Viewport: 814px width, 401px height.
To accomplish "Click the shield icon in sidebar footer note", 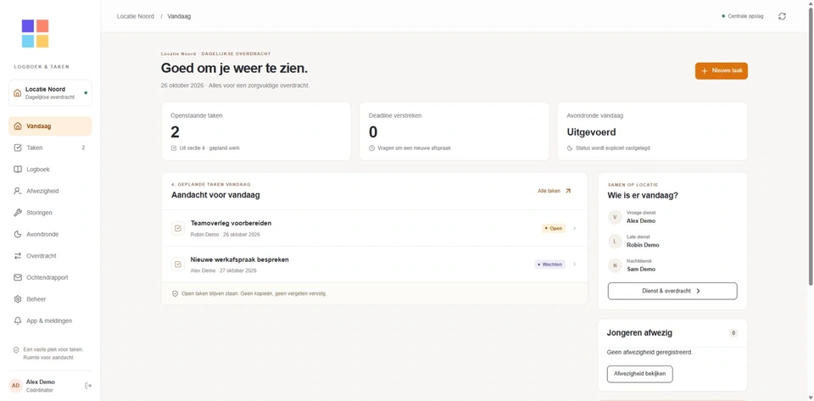I will tap(16, 350).
